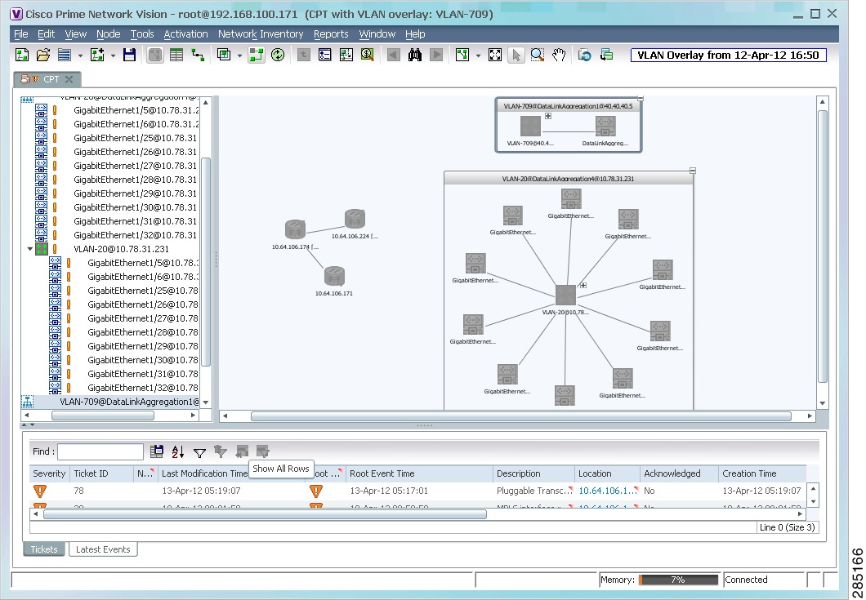The image size is (866, 600).
Task: Click the Export to CSV table icon
Action: [157, 451]
